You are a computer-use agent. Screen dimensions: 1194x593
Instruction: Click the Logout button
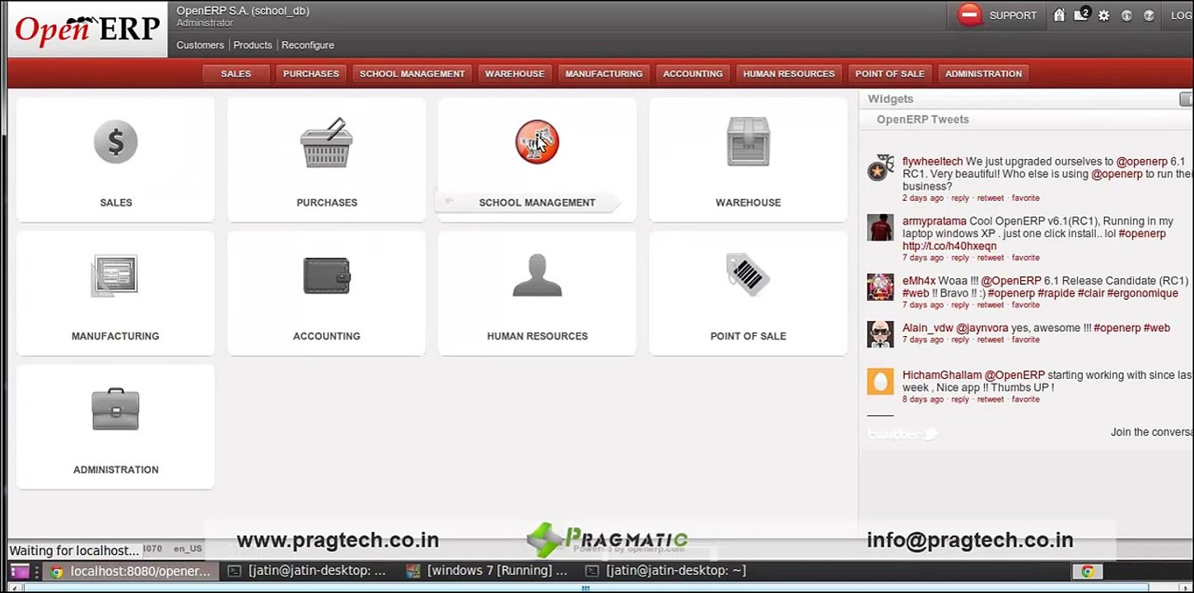(x=1182, y=16)
